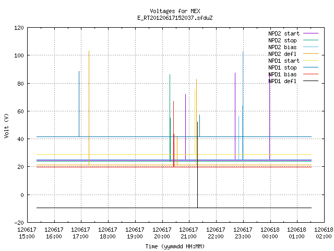Click the green NPD2 stop spike after 20:00
This screenshot has width=334, height=251.
coord(170,118)
